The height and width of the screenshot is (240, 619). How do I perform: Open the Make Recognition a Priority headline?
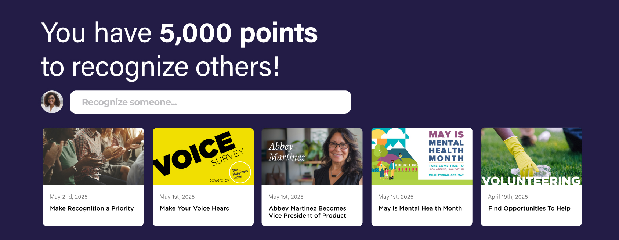click(92, 208)
